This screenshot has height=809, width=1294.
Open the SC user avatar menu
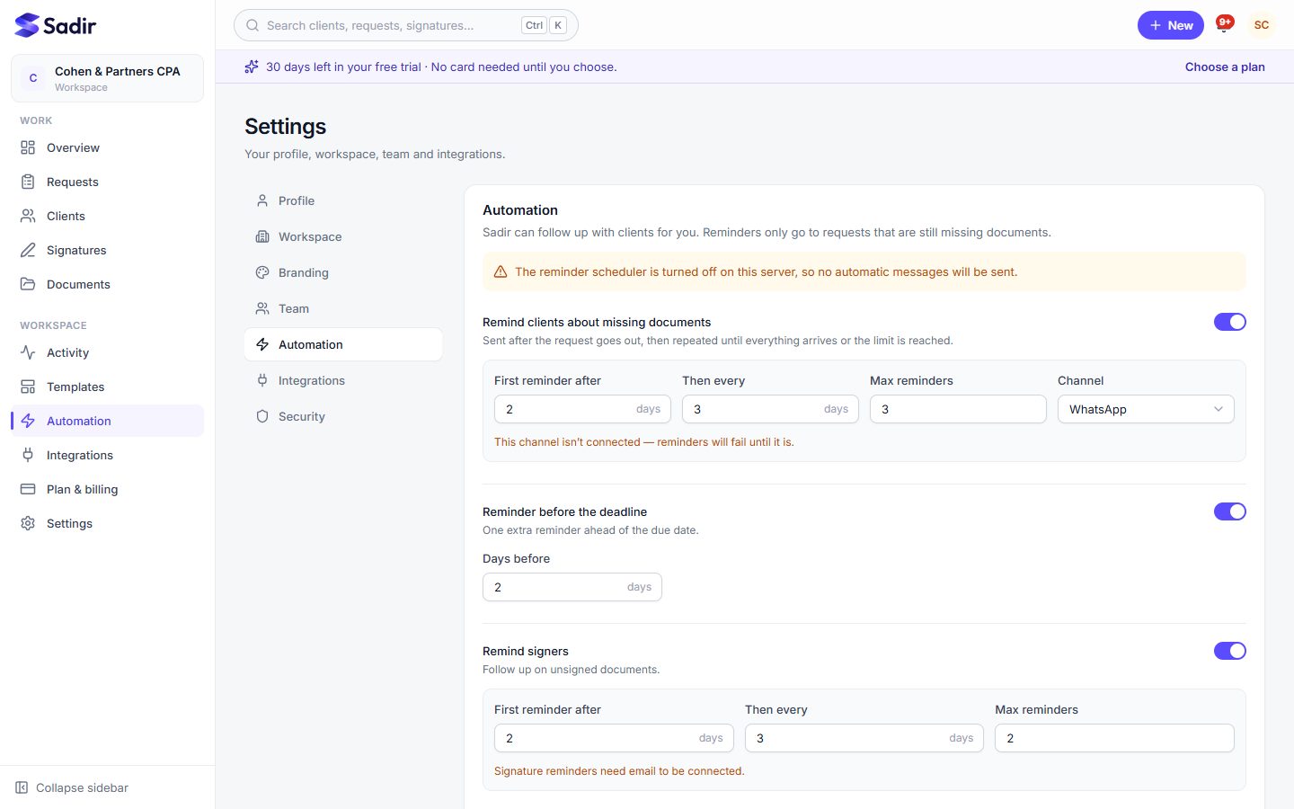[1262, 25]
